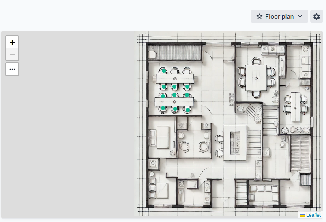This screenshot has height=222, width=326.
Task: Select right green marker below the lower table
Action: coord(188,109)
